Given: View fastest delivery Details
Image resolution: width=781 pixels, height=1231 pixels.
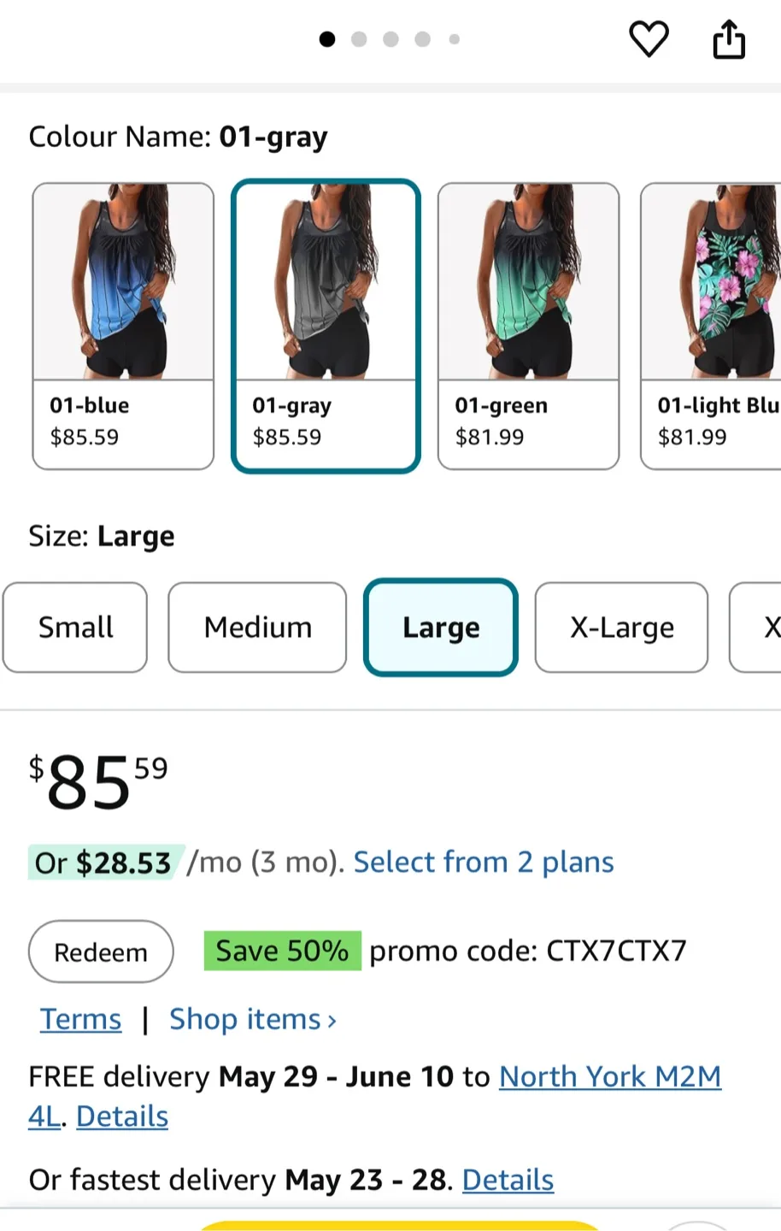Looking at the screenshot, I should pyautogui.click(x=508, y=1179).
